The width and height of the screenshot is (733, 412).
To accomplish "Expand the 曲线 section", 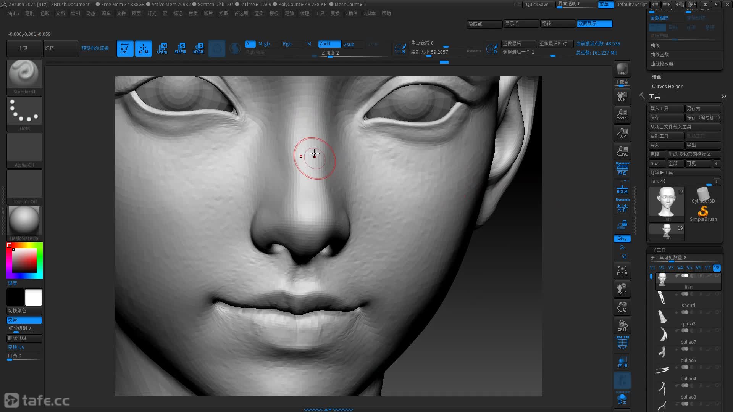I will [655, 45].
